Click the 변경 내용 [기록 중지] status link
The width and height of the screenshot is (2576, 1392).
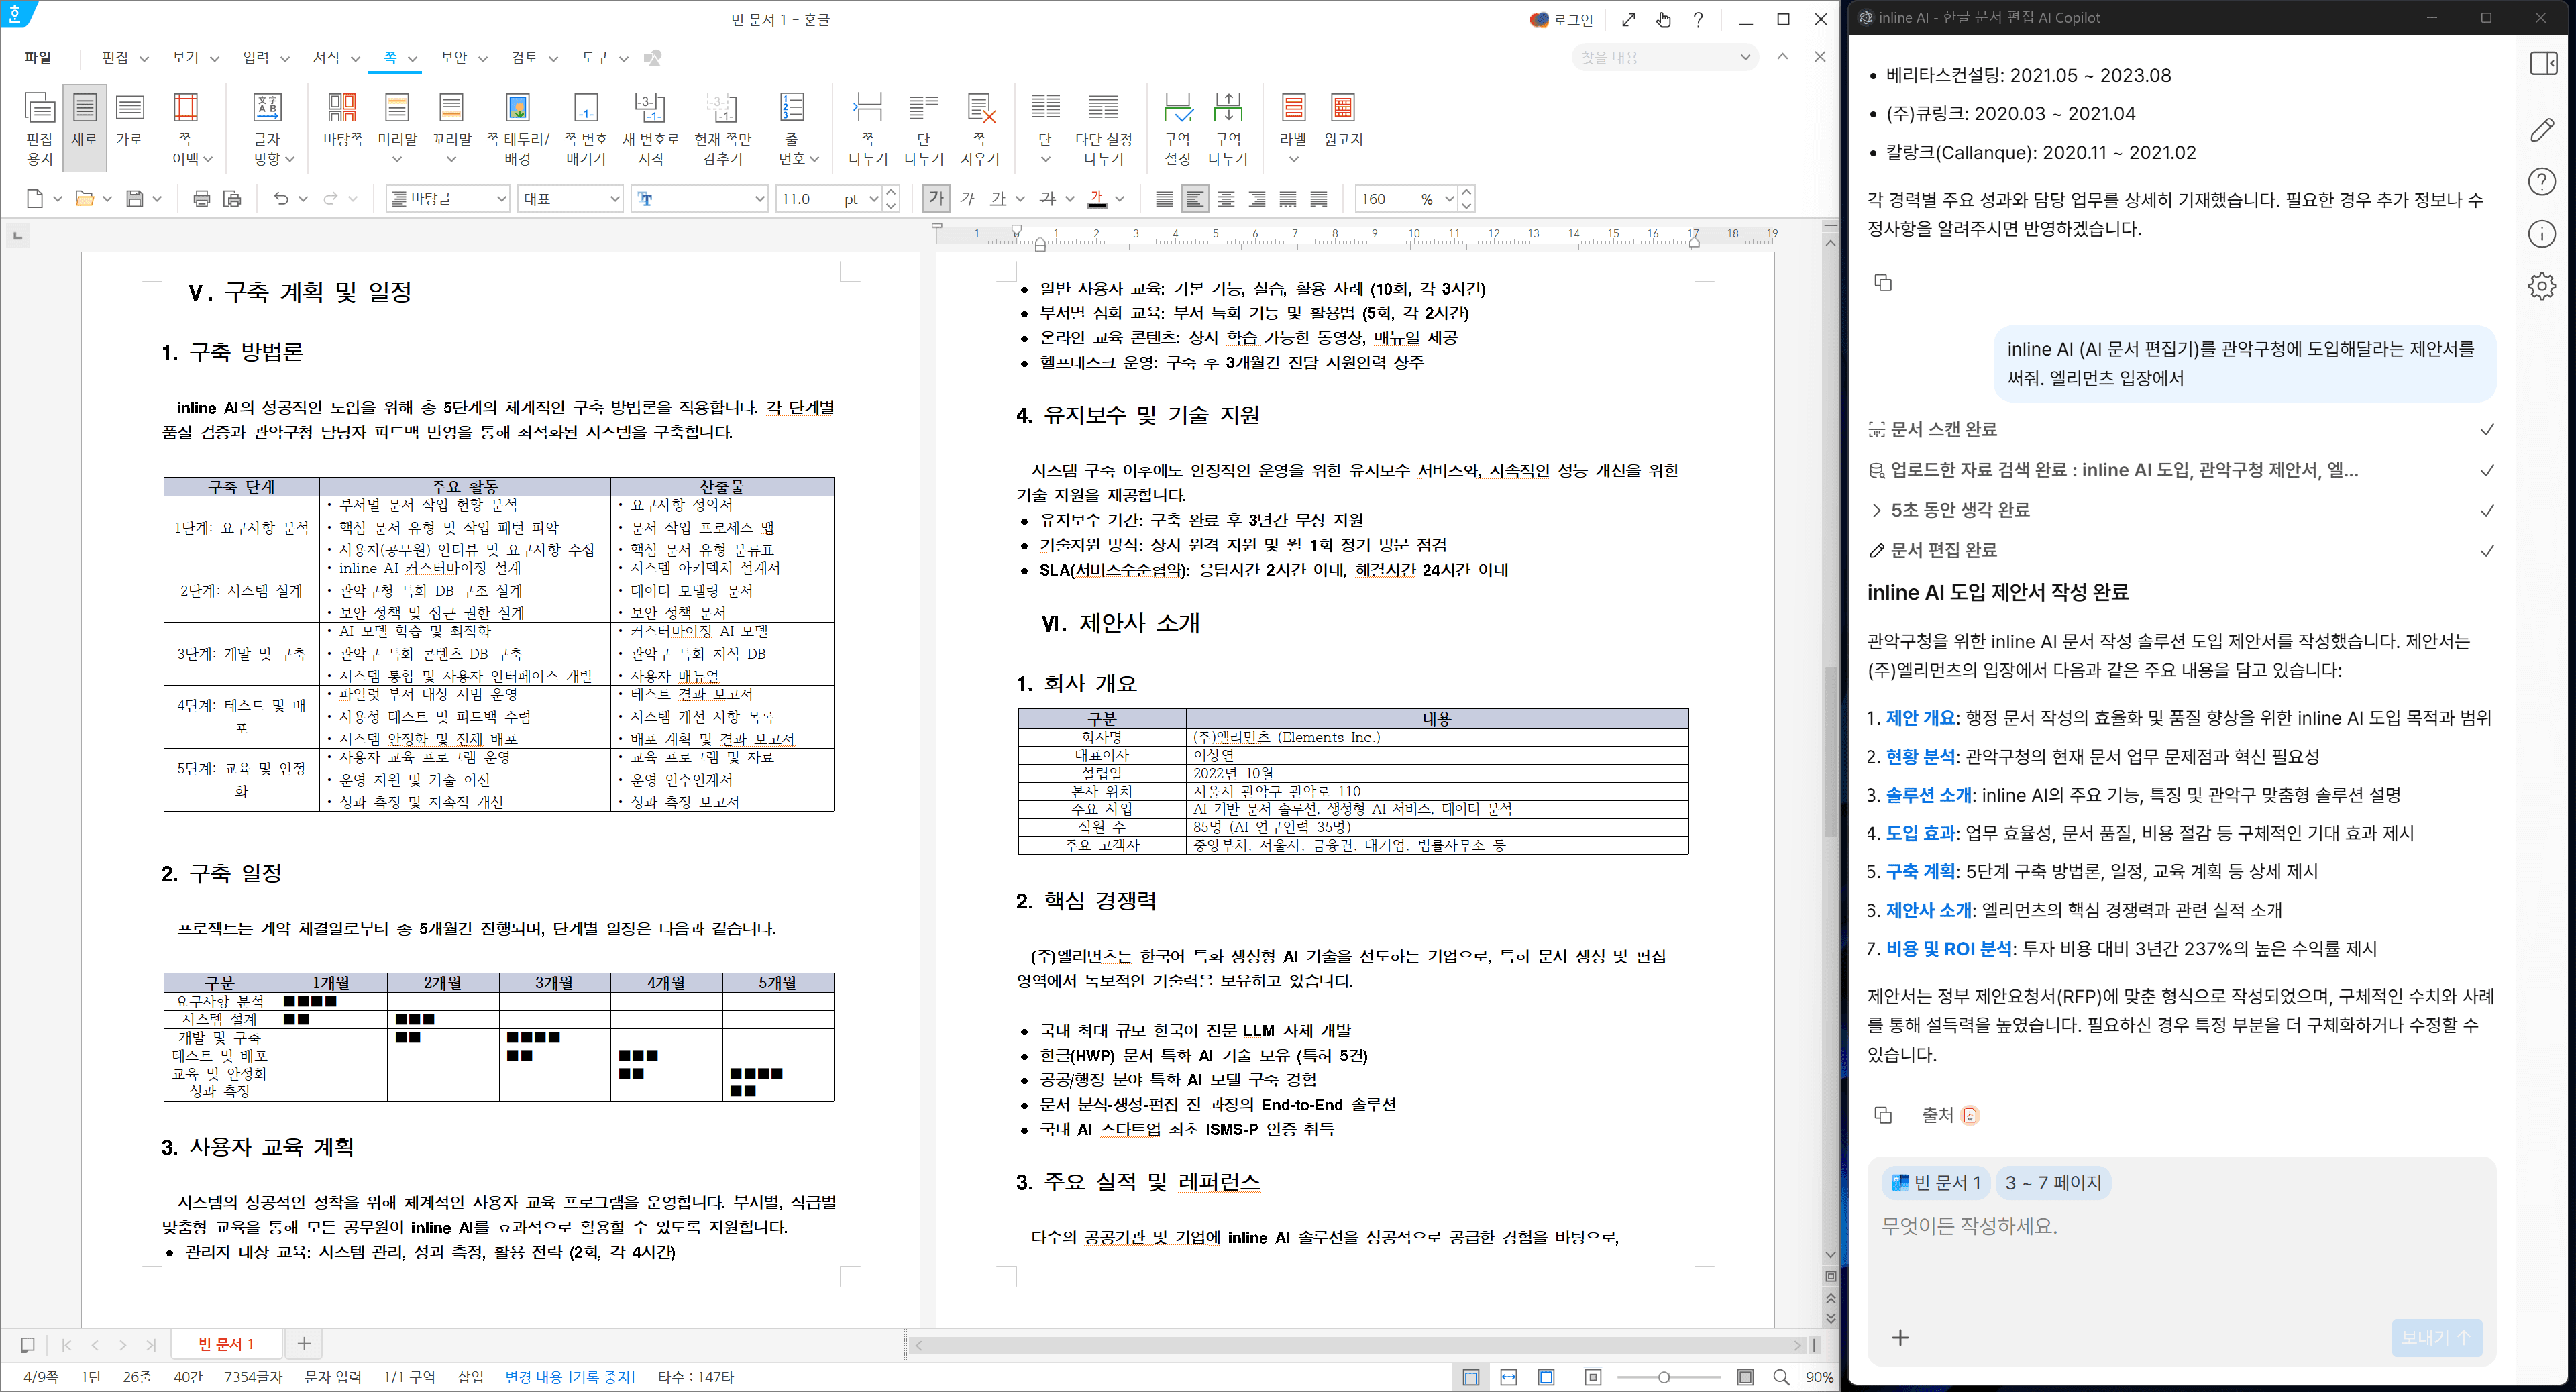coord(570,1377)
